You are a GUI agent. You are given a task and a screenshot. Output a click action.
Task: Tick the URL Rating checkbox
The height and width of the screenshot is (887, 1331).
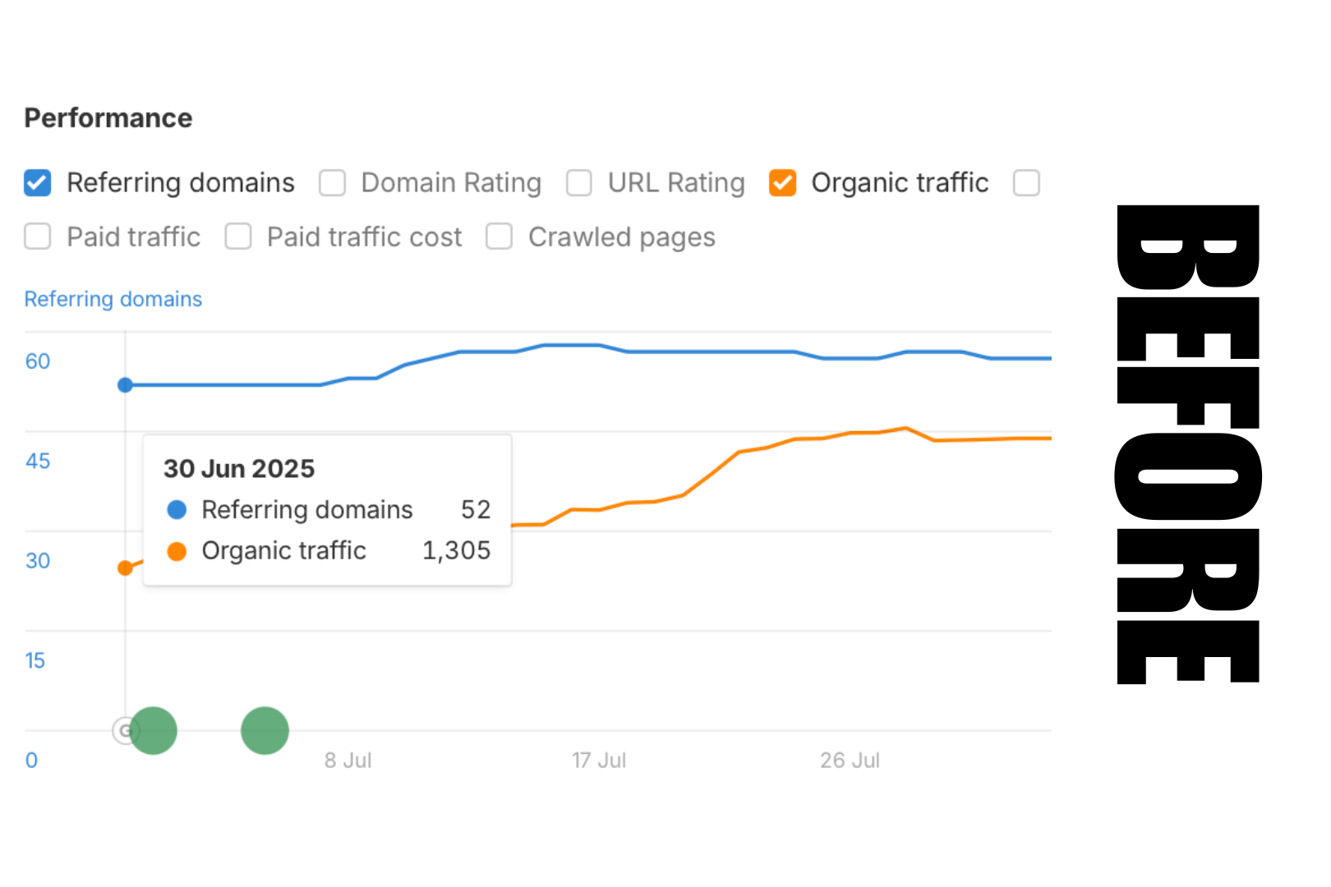(x=578, y=183)
